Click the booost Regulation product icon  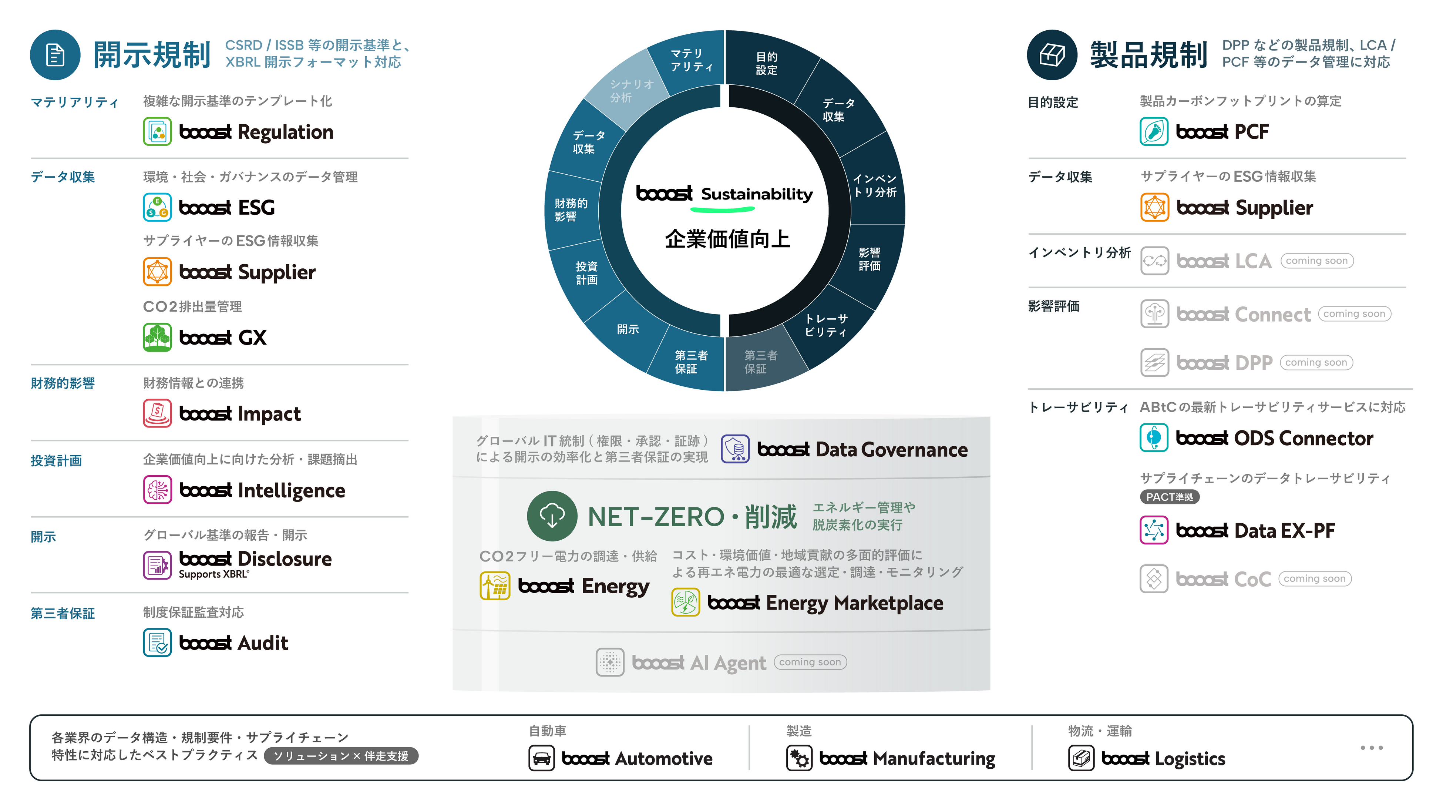pyautogui.click(x=157, y=132)
